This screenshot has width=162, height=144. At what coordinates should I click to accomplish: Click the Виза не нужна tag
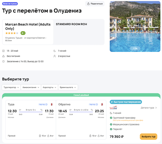pos(9,4)
